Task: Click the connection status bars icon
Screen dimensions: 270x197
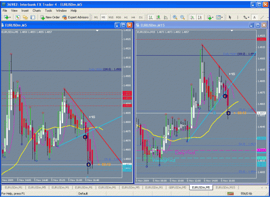Action: (230, 194)
